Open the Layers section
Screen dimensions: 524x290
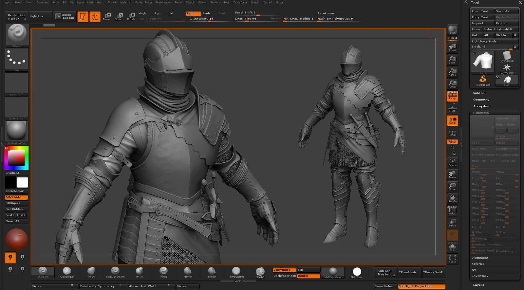tap(478, 285)
